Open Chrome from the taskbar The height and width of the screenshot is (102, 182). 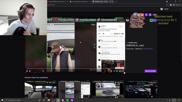pos(58,100)
